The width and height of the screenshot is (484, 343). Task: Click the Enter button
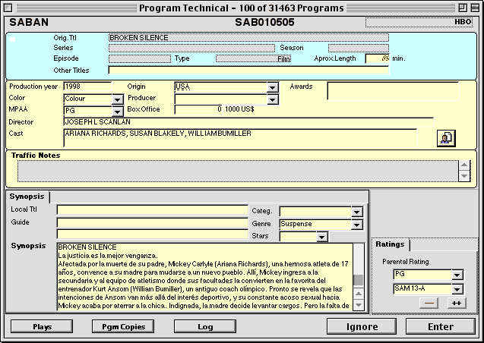tap(441, 326)
